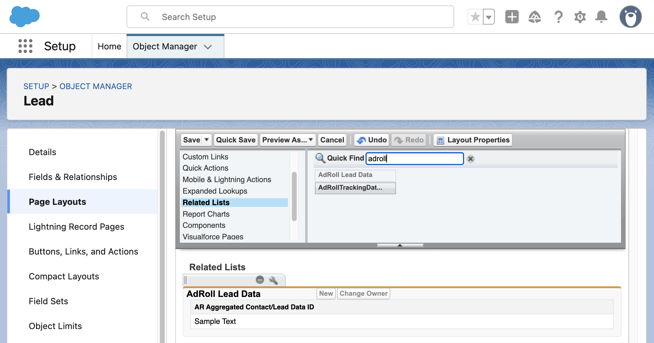Open Fields & Relationships in the sidebar

(82, 177)
